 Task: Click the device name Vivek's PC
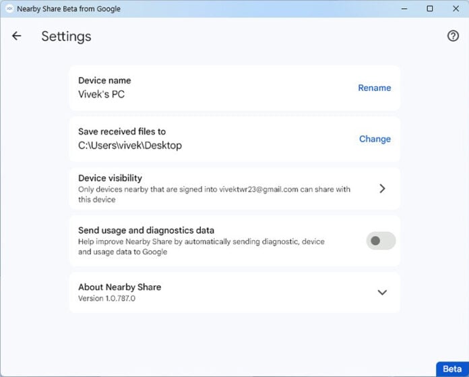pyautogui.click(x=101, y=94)
